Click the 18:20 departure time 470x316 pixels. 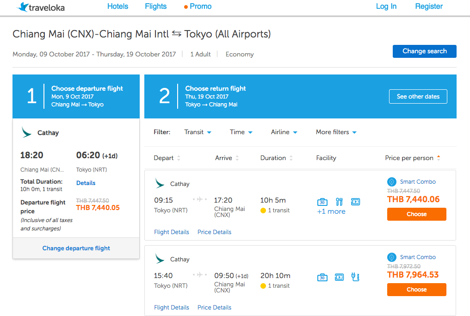(x=32, y=155)
